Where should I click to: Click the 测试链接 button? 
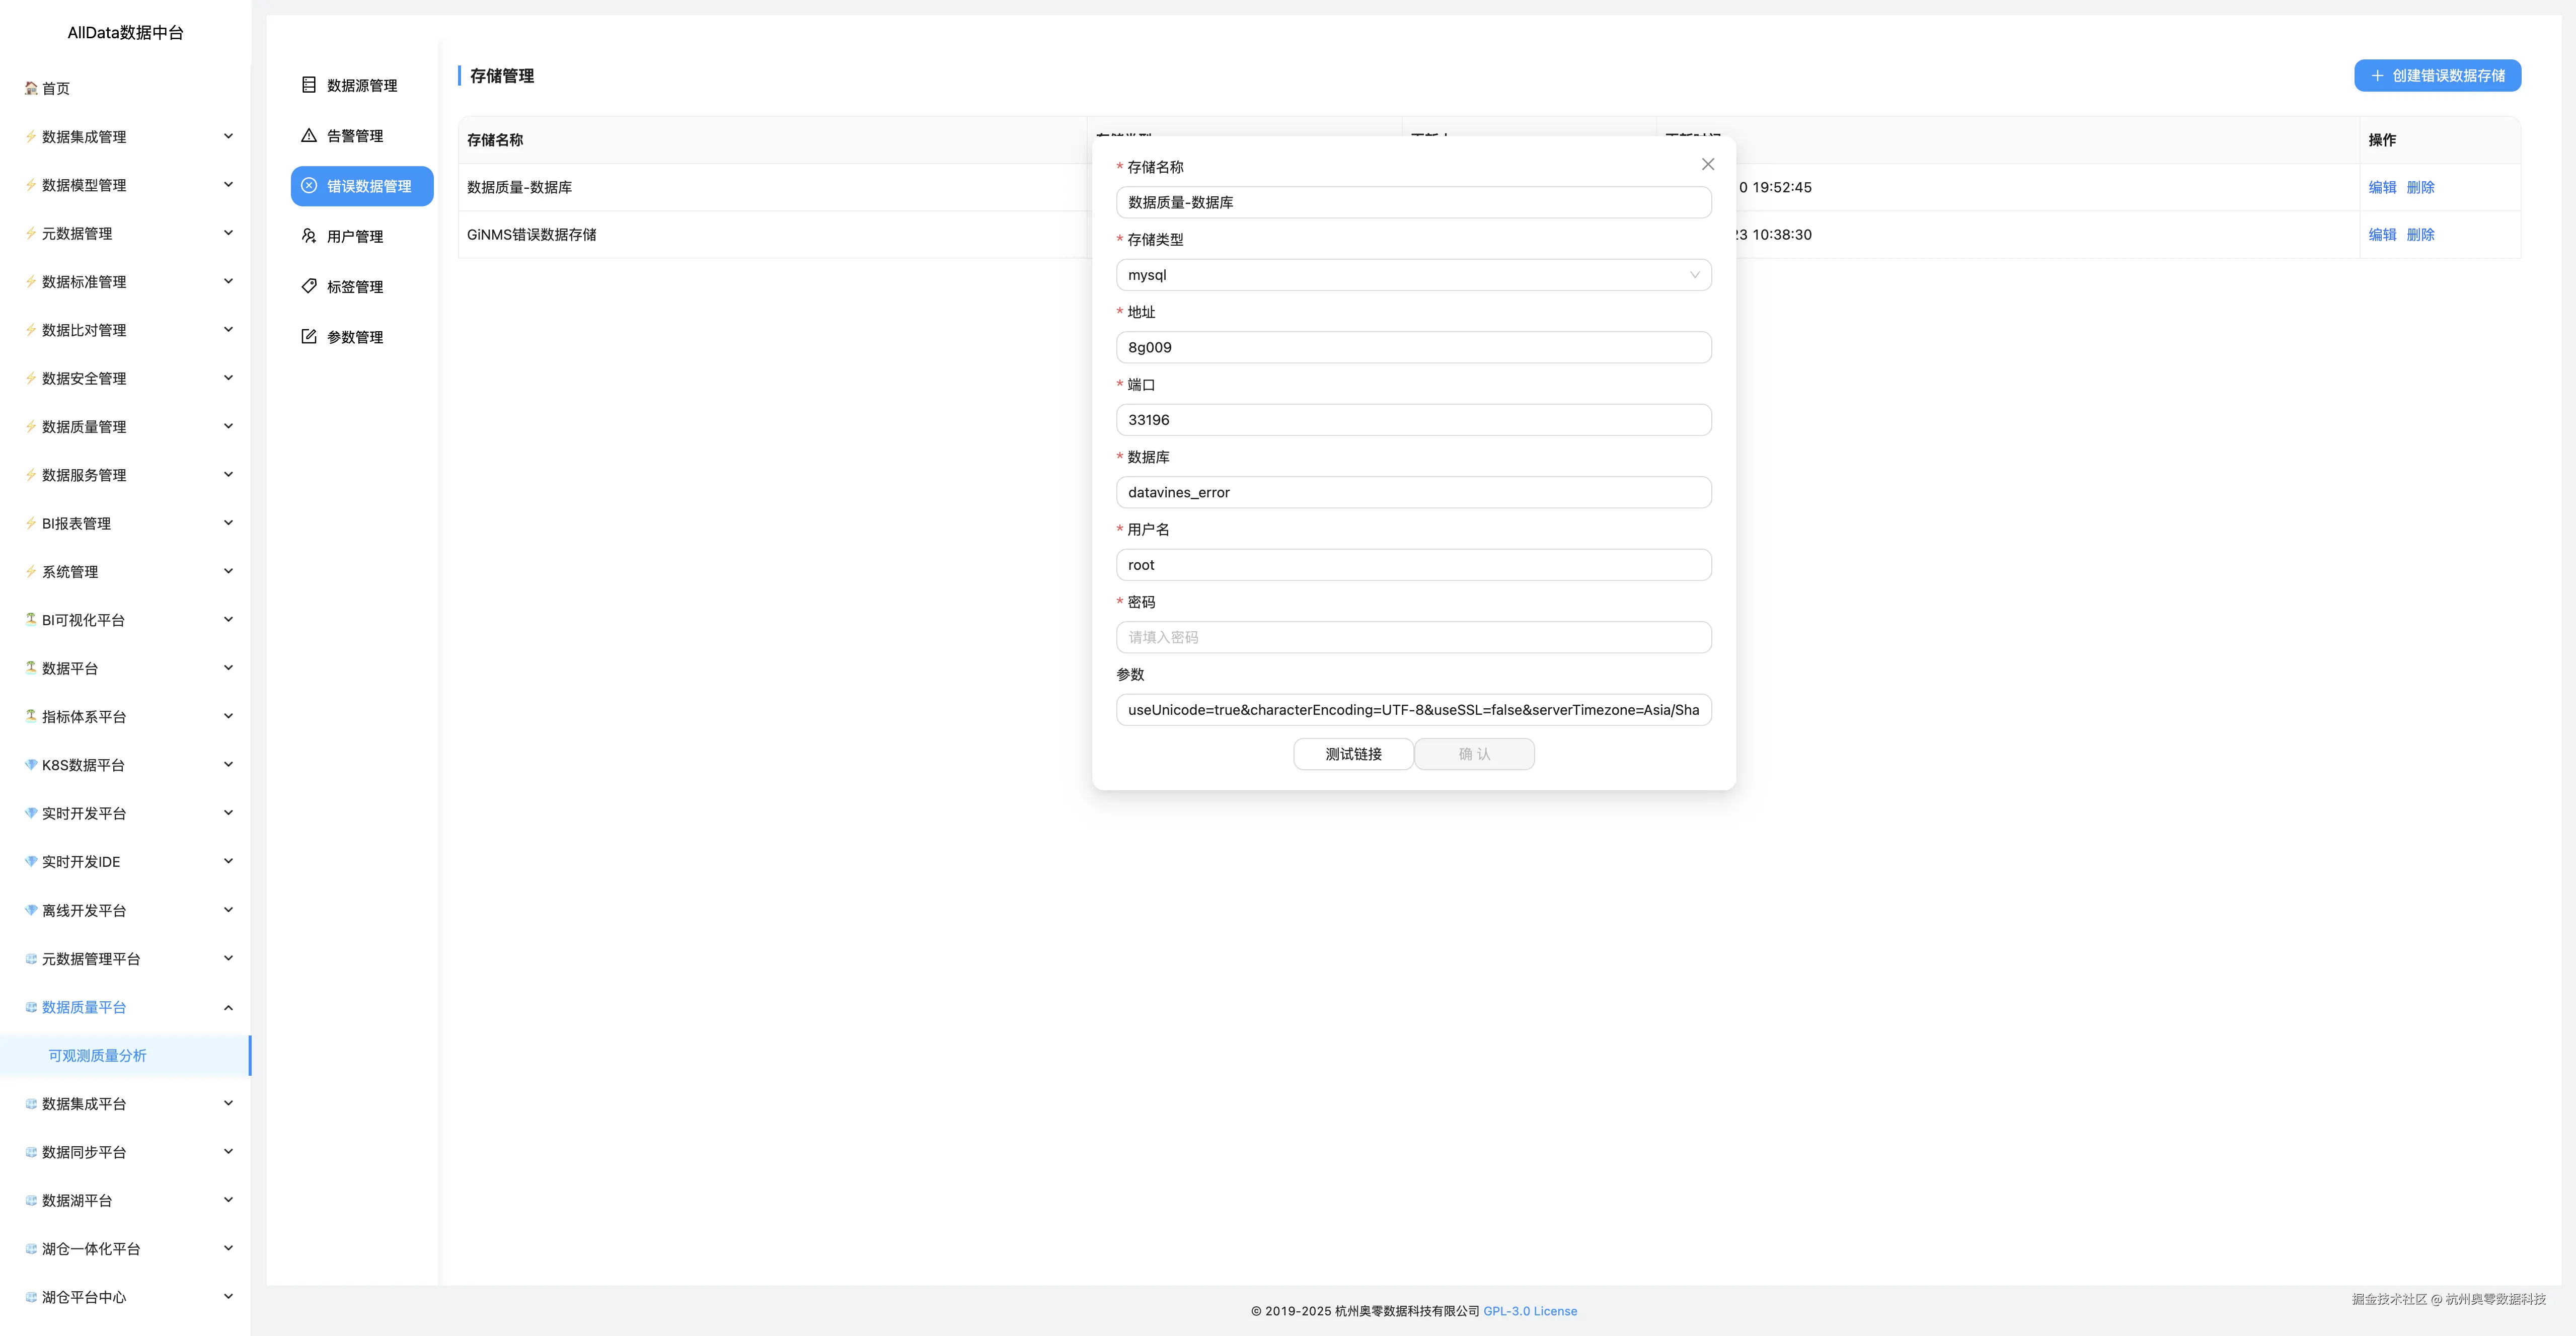[x=1353, y=754]
